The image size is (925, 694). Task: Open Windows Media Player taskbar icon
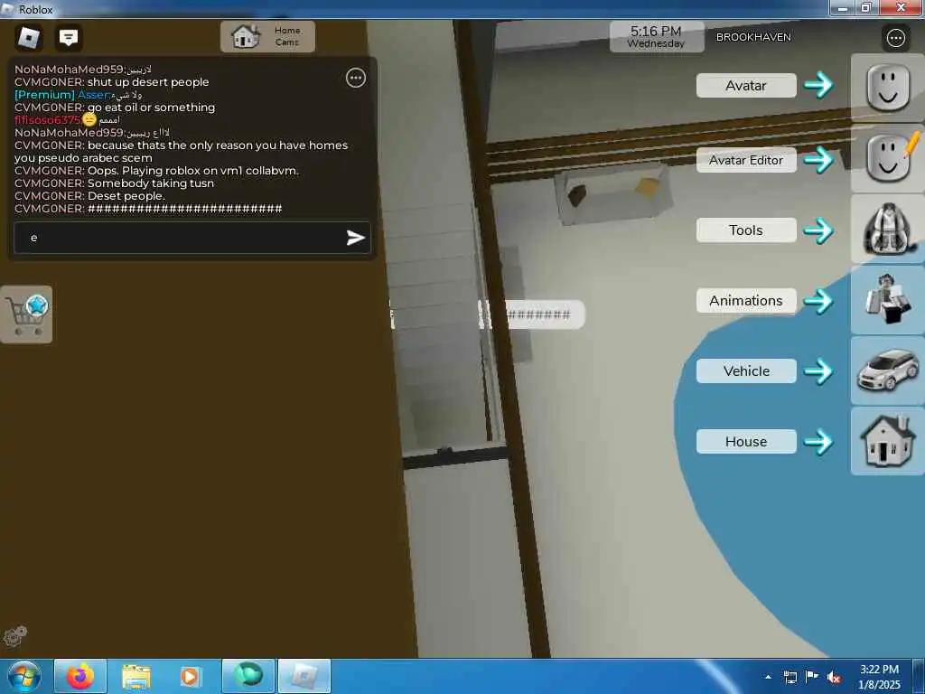(x=190, y=676)
